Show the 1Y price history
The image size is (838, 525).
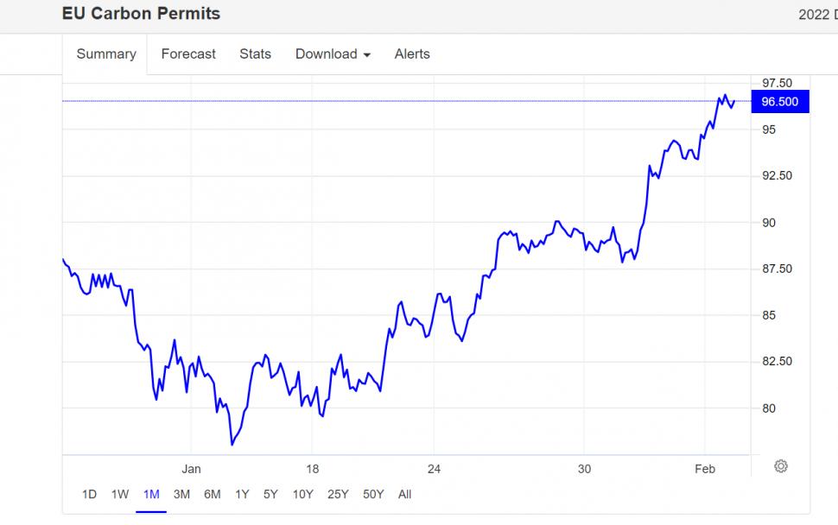[242, 495]
